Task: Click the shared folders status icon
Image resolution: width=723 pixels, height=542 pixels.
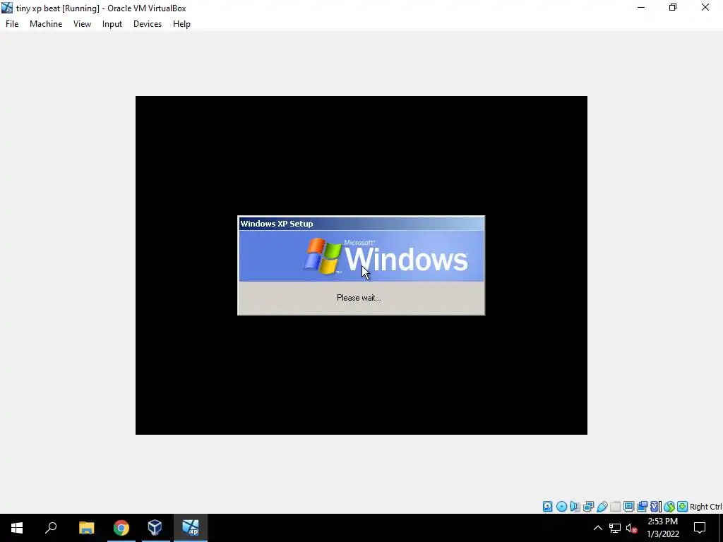Action: (x=616, y=507)
